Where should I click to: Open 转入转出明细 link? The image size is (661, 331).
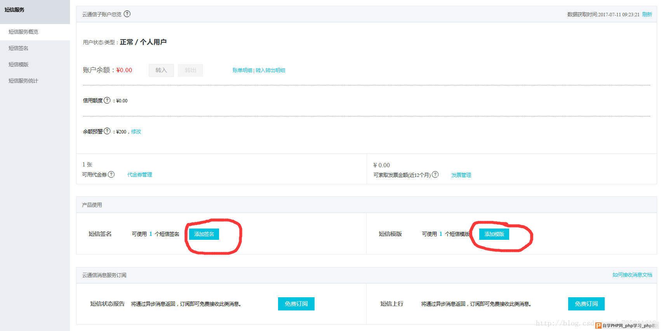[x=270, y=70]
